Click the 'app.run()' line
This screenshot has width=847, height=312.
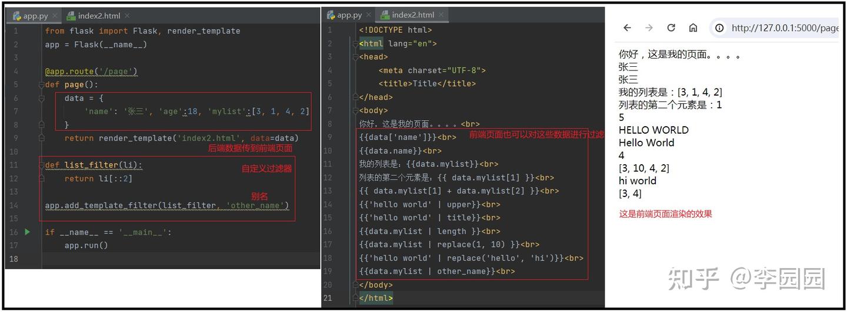86,246
